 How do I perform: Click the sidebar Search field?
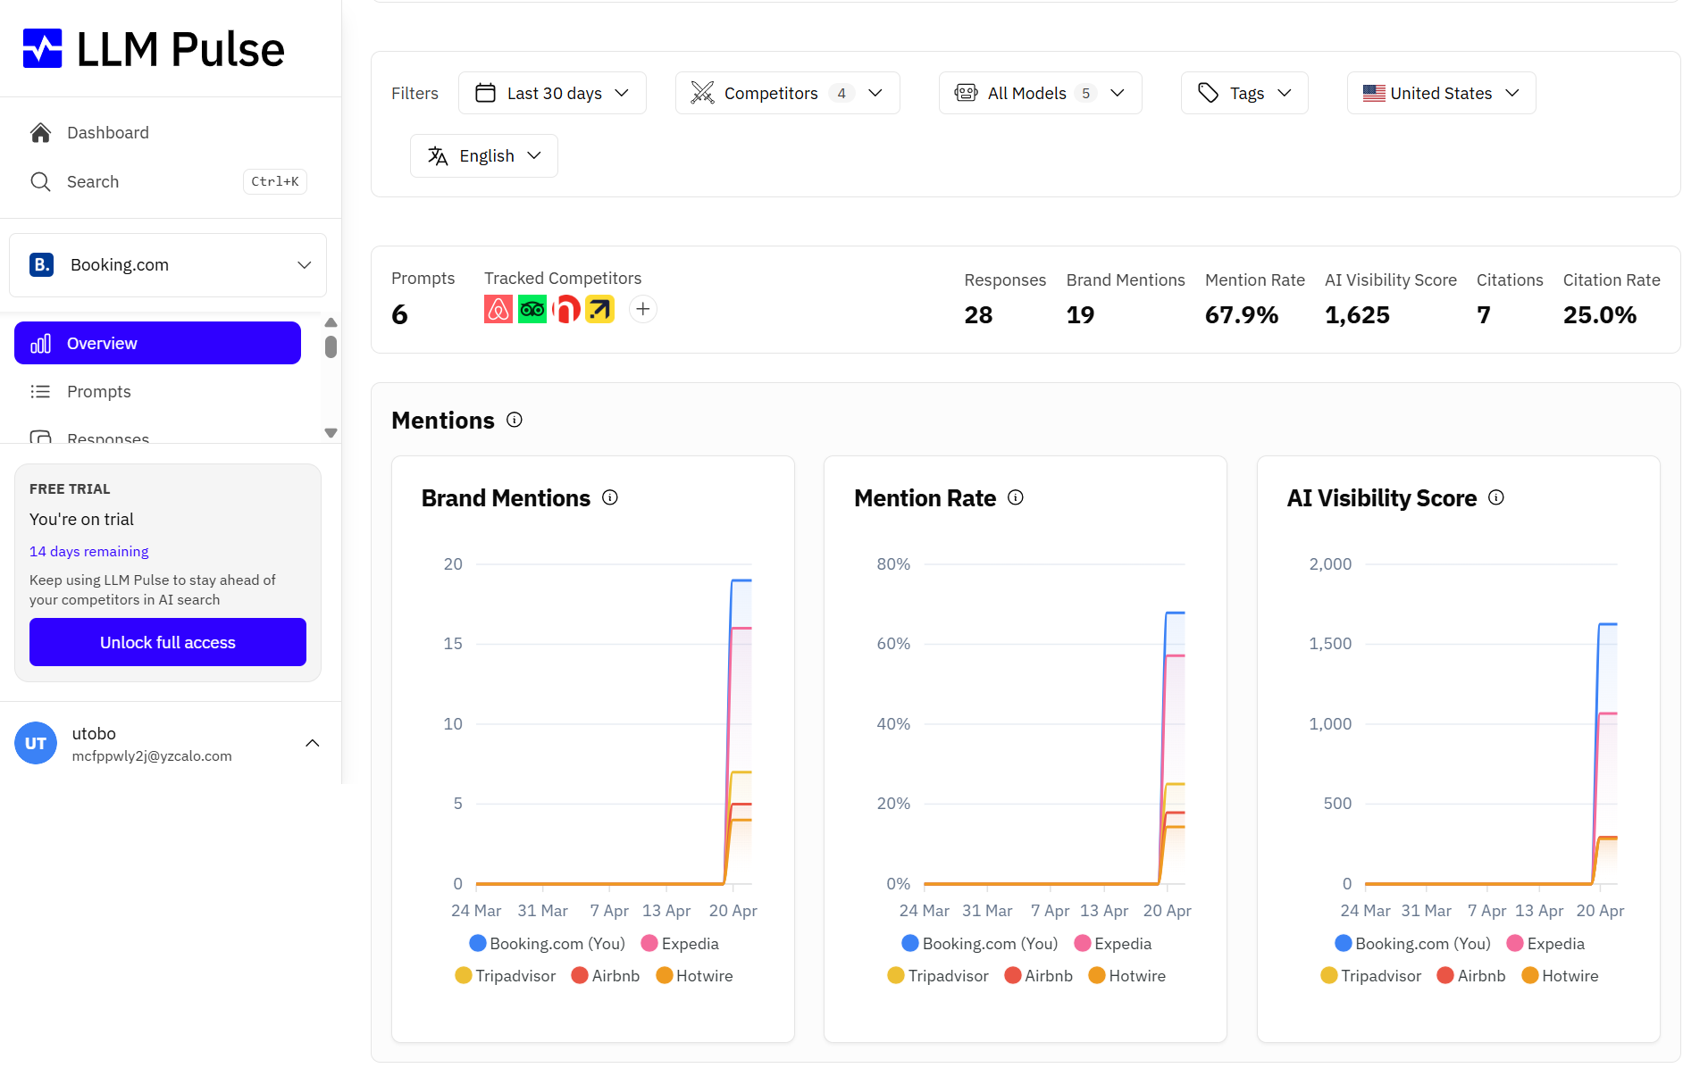point(168,182)
